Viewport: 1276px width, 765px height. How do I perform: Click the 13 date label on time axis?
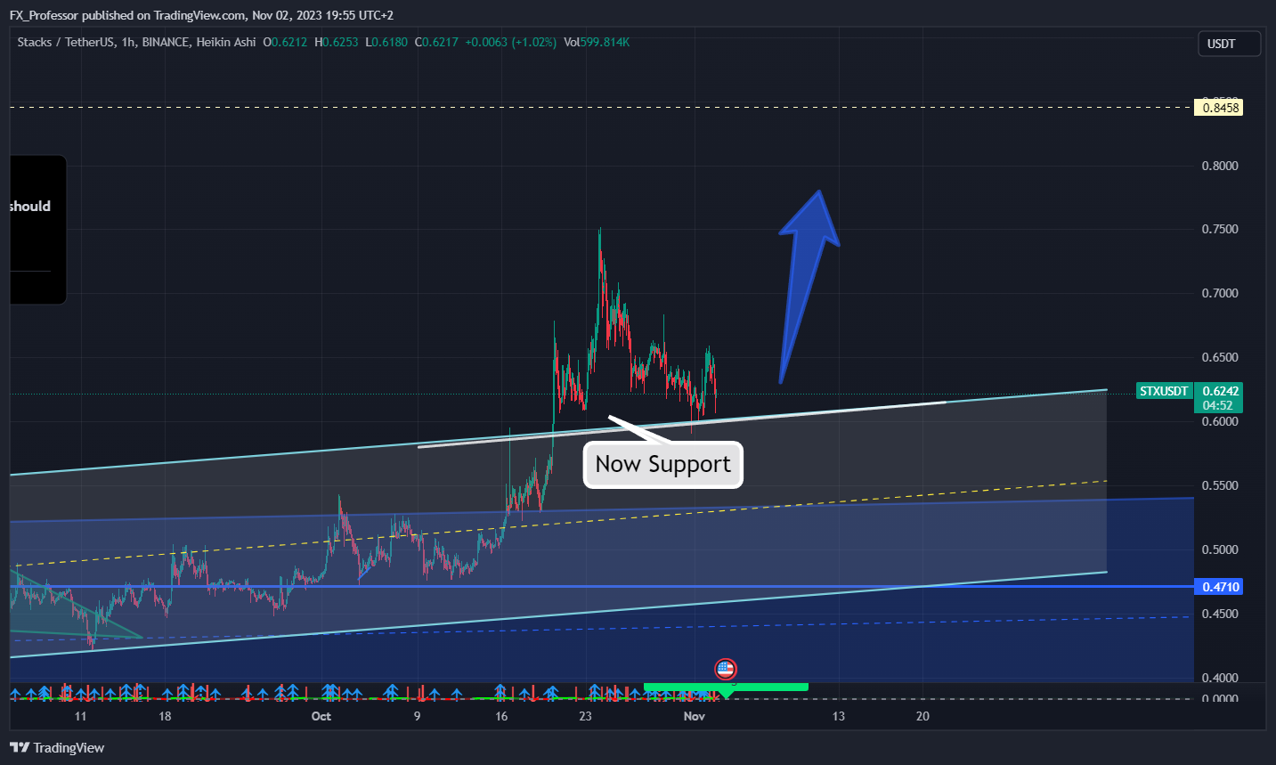(839, 716)
